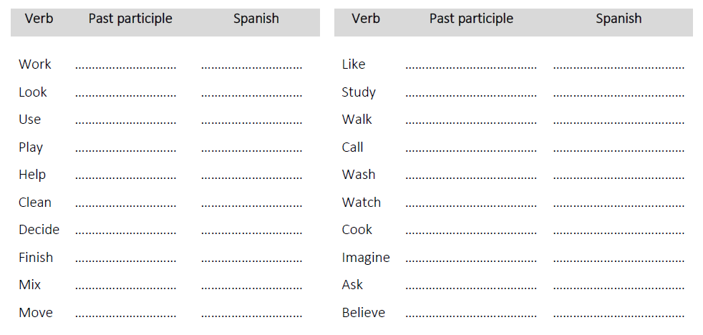Click the past participle blank for Help

(125, 176)
